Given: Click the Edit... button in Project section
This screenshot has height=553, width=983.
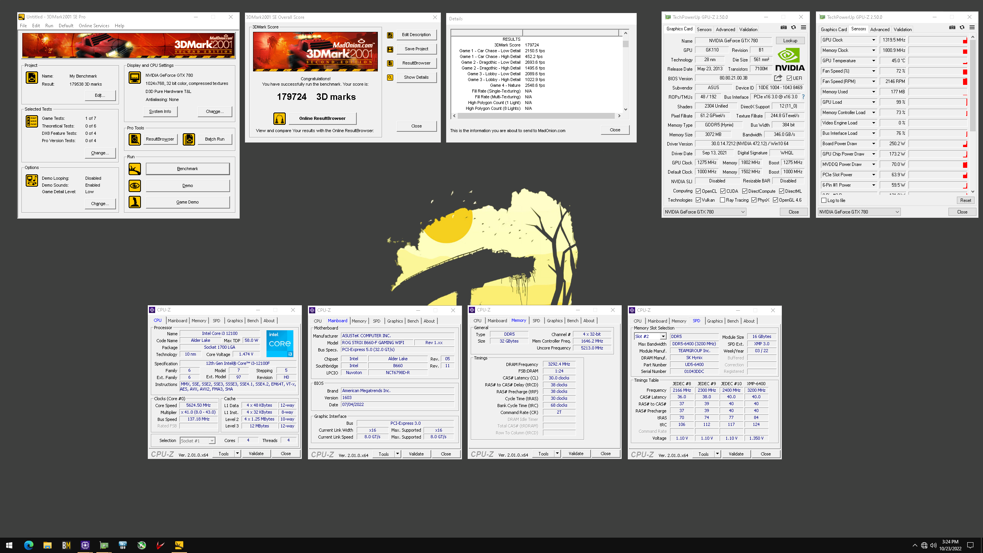Looking at the screenshot, I should point(100,95).
